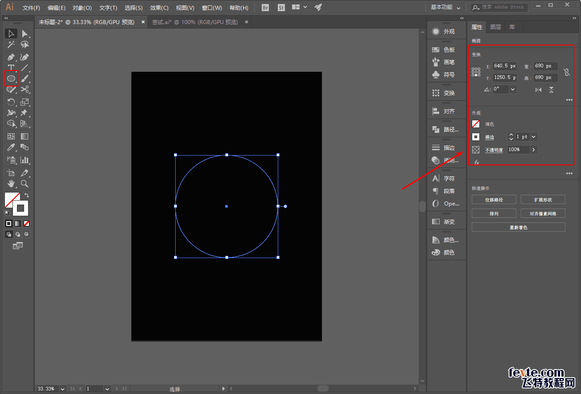Viewport: 581px width, 394px height.
Task: Select the Zoom magnifier tool
Action: tap(25, 184)
